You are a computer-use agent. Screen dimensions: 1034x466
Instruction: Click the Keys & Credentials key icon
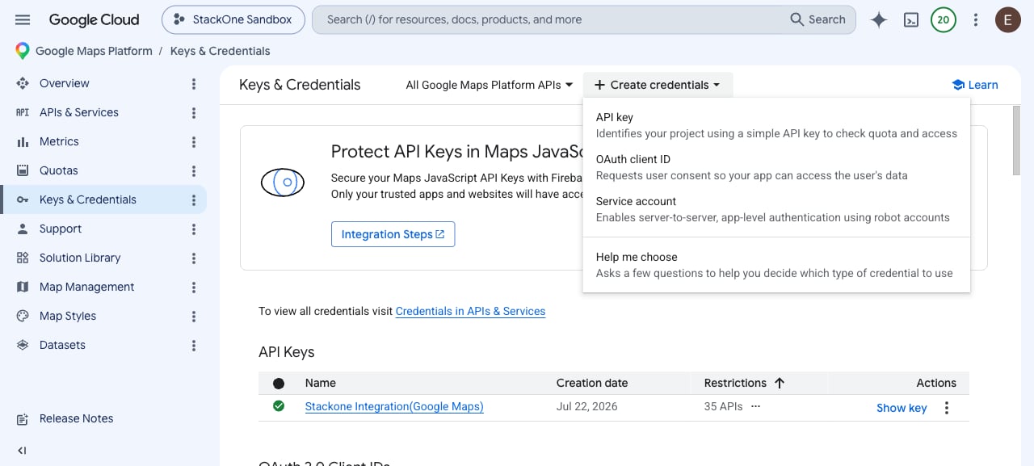coord(23,199)
